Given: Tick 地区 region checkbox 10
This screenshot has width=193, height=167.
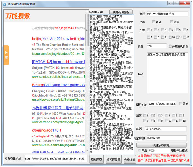Looking at the screenshot, I should (167, 121).
